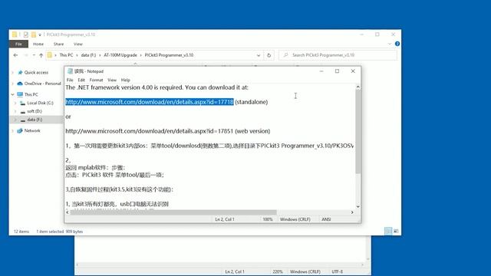Select Local Disk (C:) in navigation tree
Screen dimensions: 491x276
point(40,103)
